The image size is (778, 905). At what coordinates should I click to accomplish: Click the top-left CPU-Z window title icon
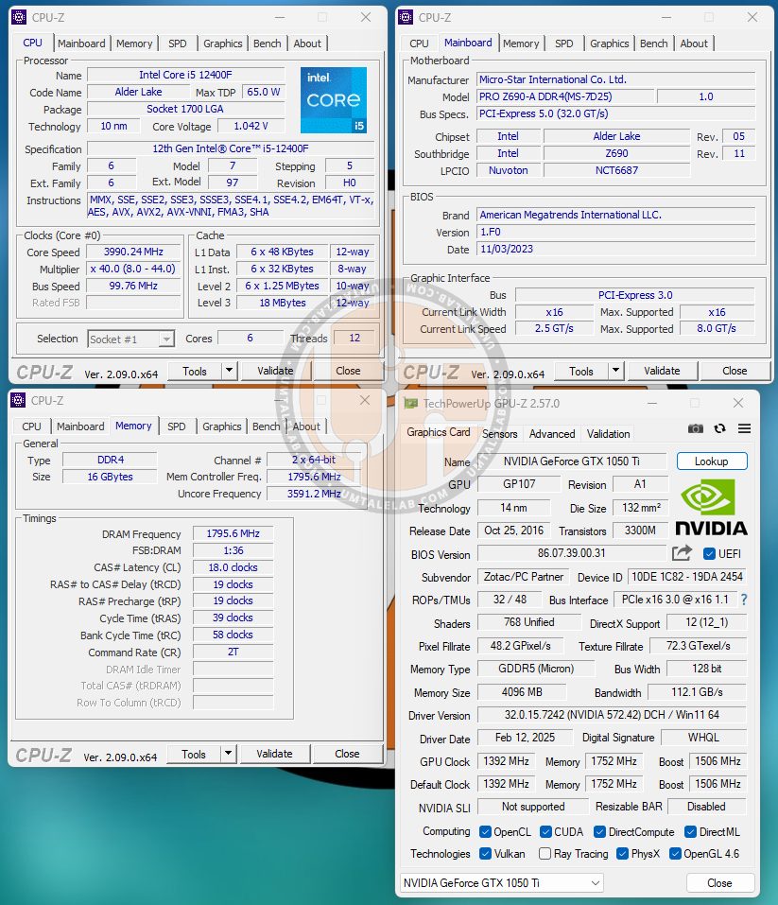pyautogui.click(x=19, y=17)
